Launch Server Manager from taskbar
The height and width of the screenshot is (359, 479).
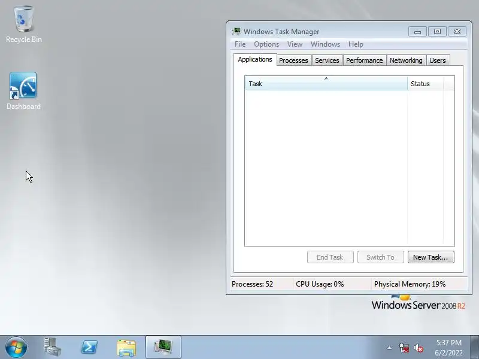point(53,347)
